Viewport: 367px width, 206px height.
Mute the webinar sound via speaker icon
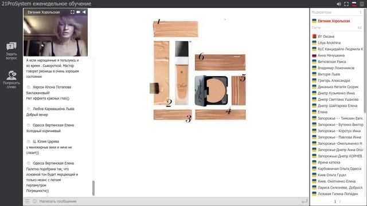pyautogui.click(x=339, y=4)
